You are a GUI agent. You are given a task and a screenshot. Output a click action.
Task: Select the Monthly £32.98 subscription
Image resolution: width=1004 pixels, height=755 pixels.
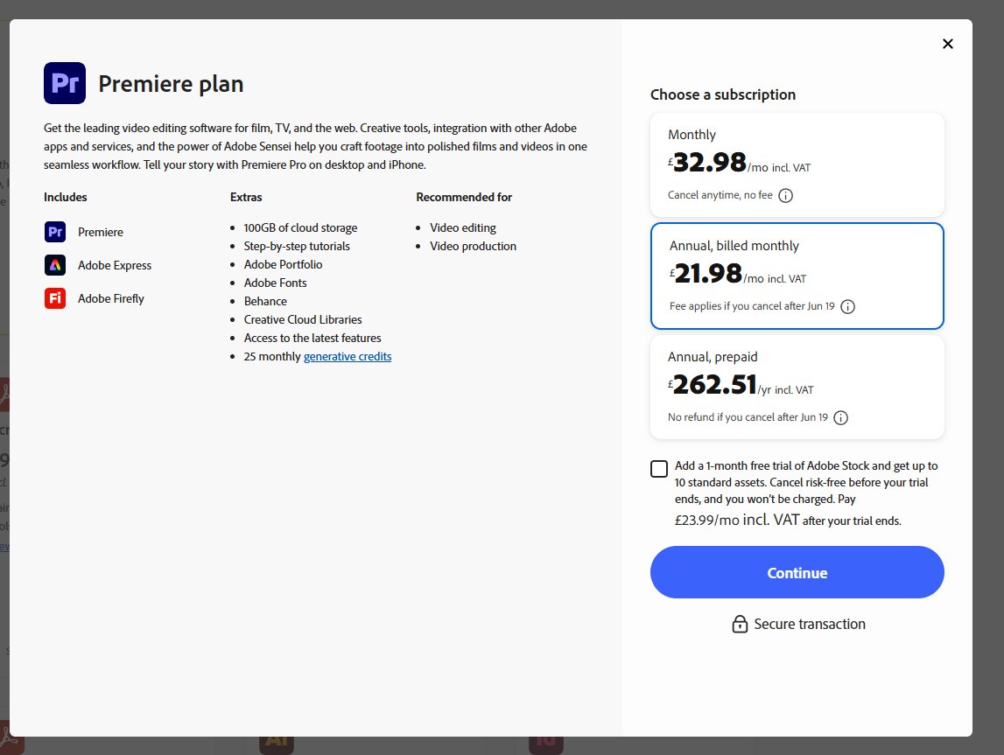[x=797, y=165]
